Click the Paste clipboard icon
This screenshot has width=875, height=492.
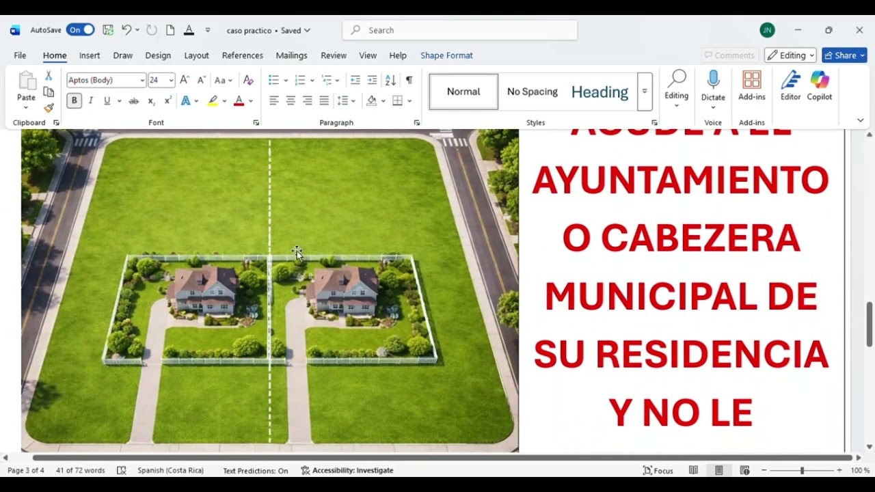coord(27,81)
